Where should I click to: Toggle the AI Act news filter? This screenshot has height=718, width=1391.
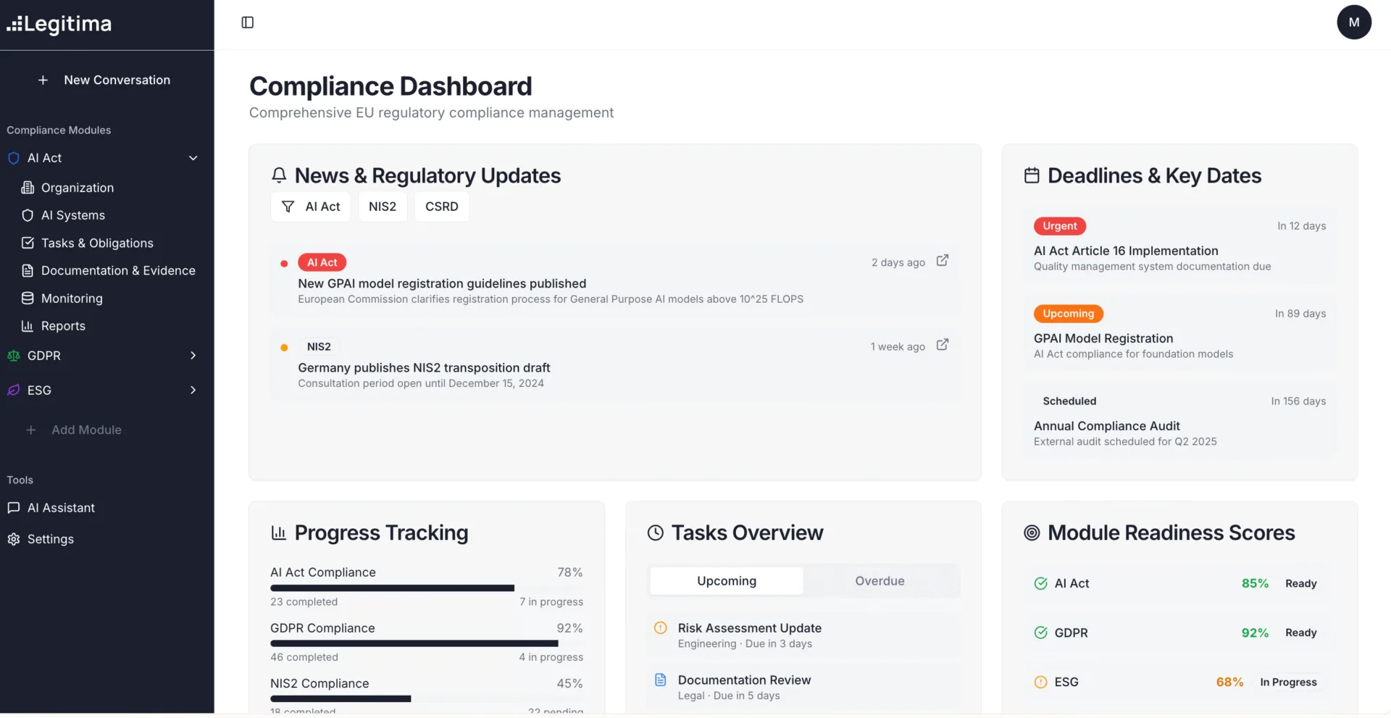(x=311, y=206)
